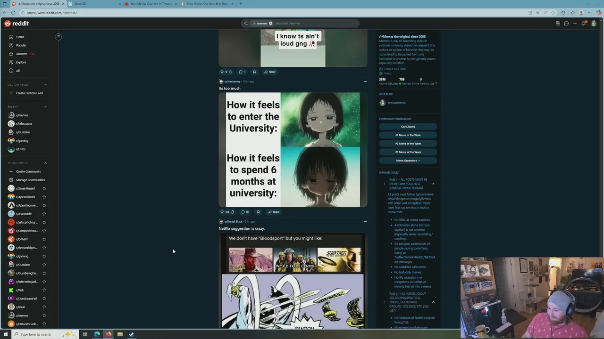Open the Reddit chat icon
Image resolution: width=604 pixels, height=339 pixels.
click(566, 23)
